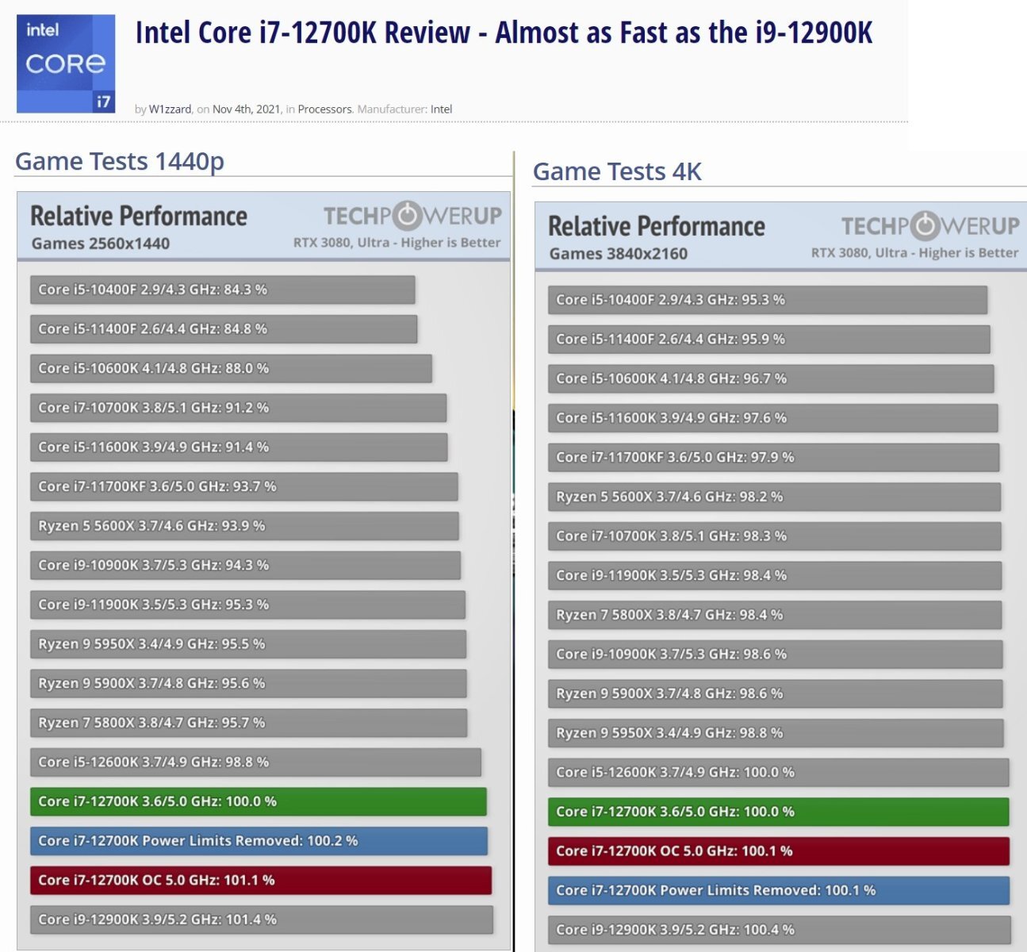Click the Processors category link
Screen dimensions: 1027x952
324,109
